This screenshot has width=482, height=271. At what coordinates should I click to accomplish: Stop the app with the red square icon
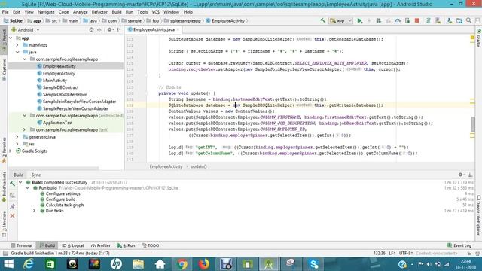point(416,20)
